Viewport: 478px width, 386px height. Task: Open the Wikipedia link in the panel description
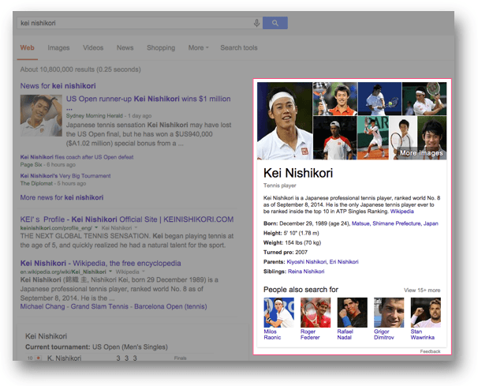click(x=401, y=212)
